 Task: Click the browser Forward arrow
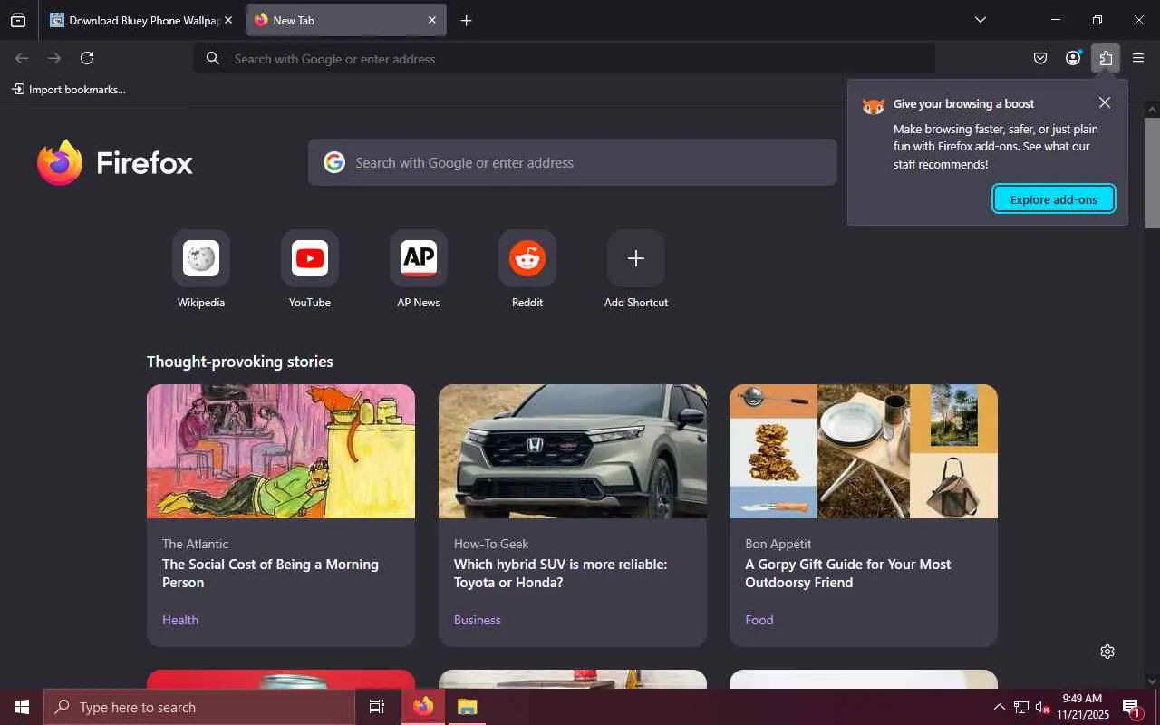(54, 58)
